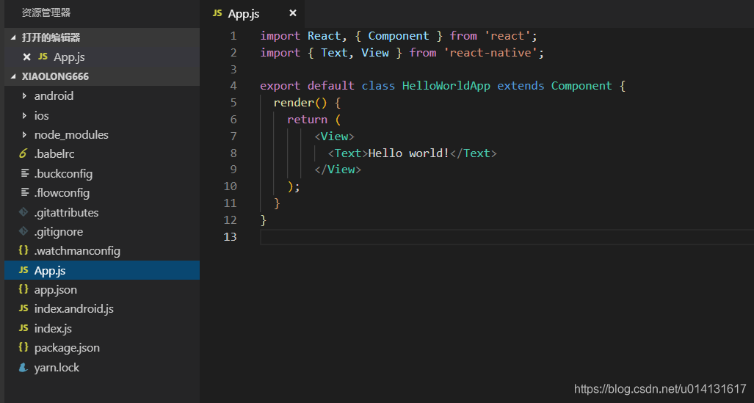Click 'react-native' string on line 2
The image size is (754, 403).
[x=490, y=52]
